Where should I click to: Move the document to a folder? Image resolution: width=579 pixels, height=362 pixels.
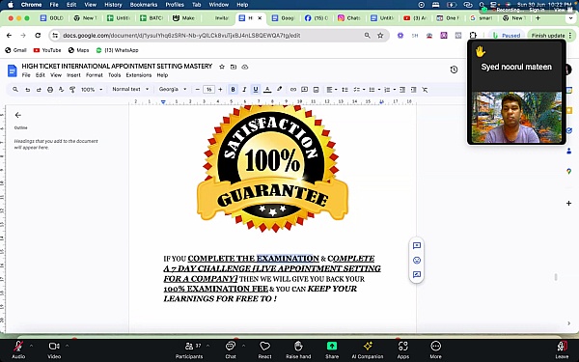pyautogui.click(x=233, y=67)
